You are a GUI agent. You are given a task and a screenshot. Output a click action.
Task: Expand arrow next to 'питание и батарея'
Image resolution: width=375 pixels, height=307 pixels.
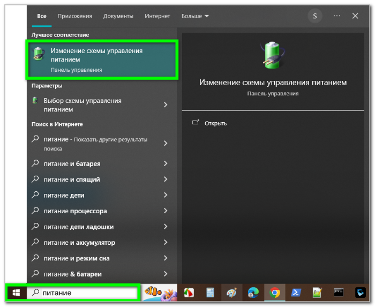pyautogui.click(x=166, y=163)
